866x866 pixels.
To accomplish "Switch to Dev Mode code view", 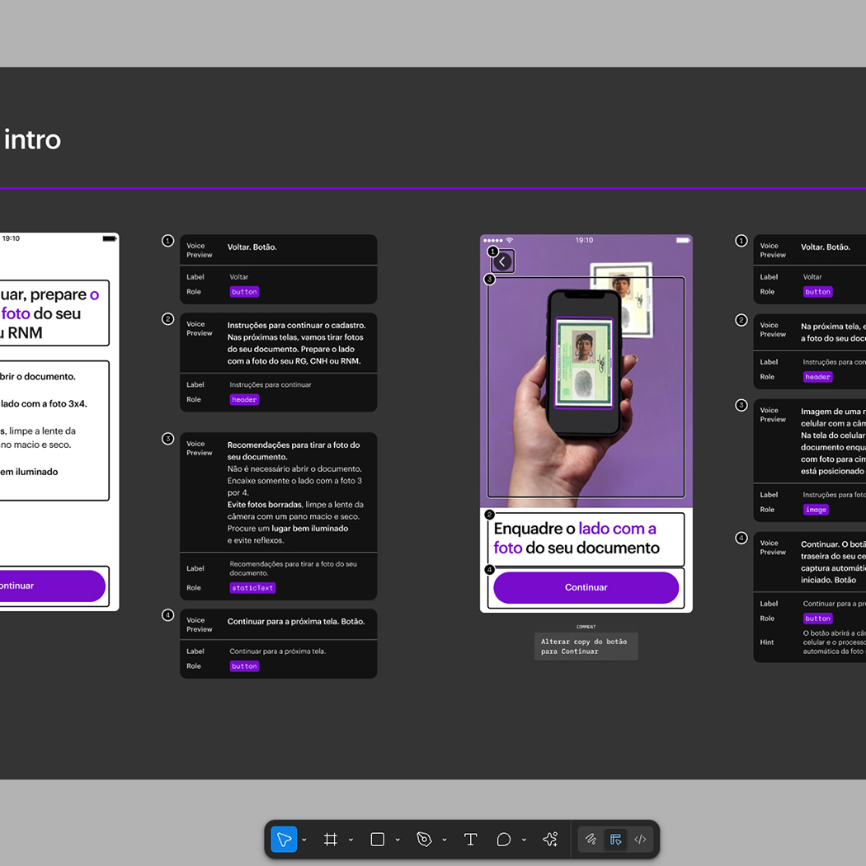I will pyautogui.click(x=640, y=839).
